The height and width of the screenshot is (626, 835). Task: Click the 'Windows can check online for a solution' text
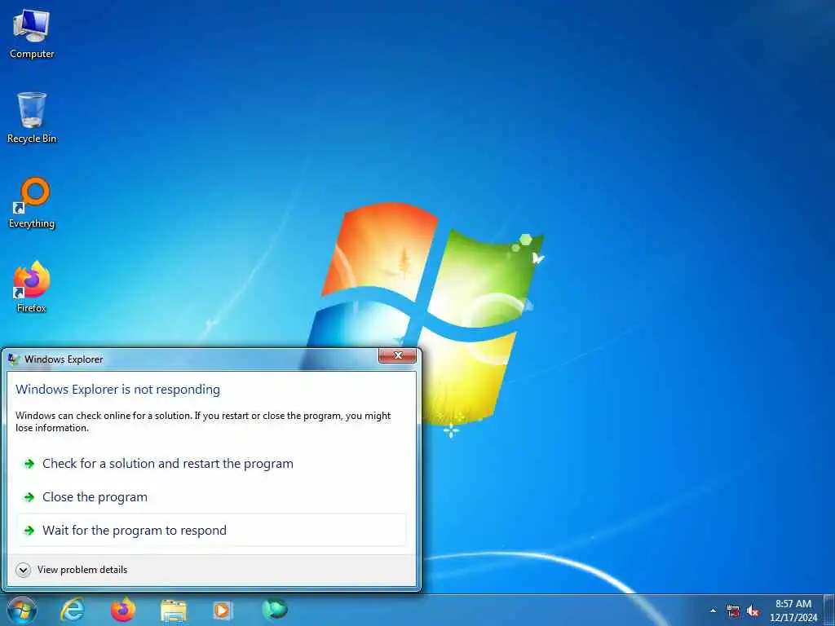[203, 421]
